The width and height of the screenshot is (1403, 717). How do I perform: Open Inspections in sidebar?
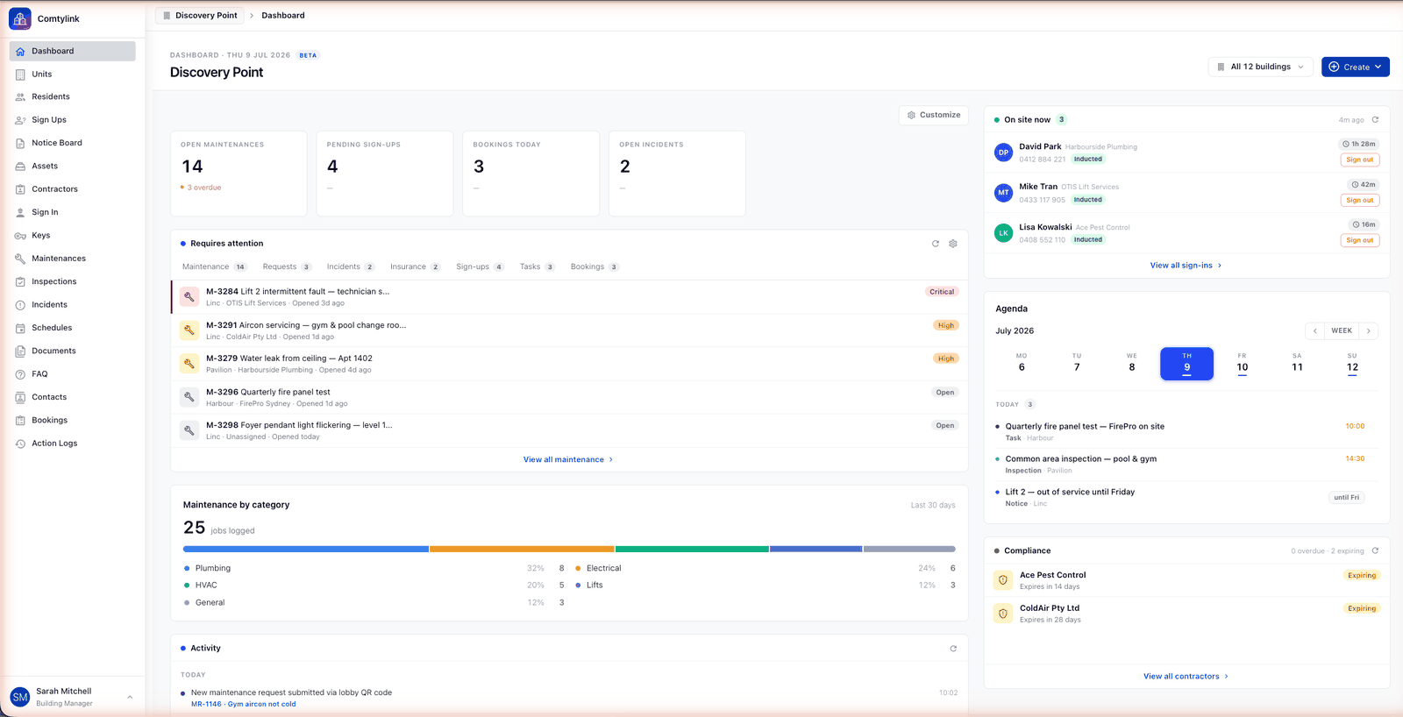click(x=72, y=281)
